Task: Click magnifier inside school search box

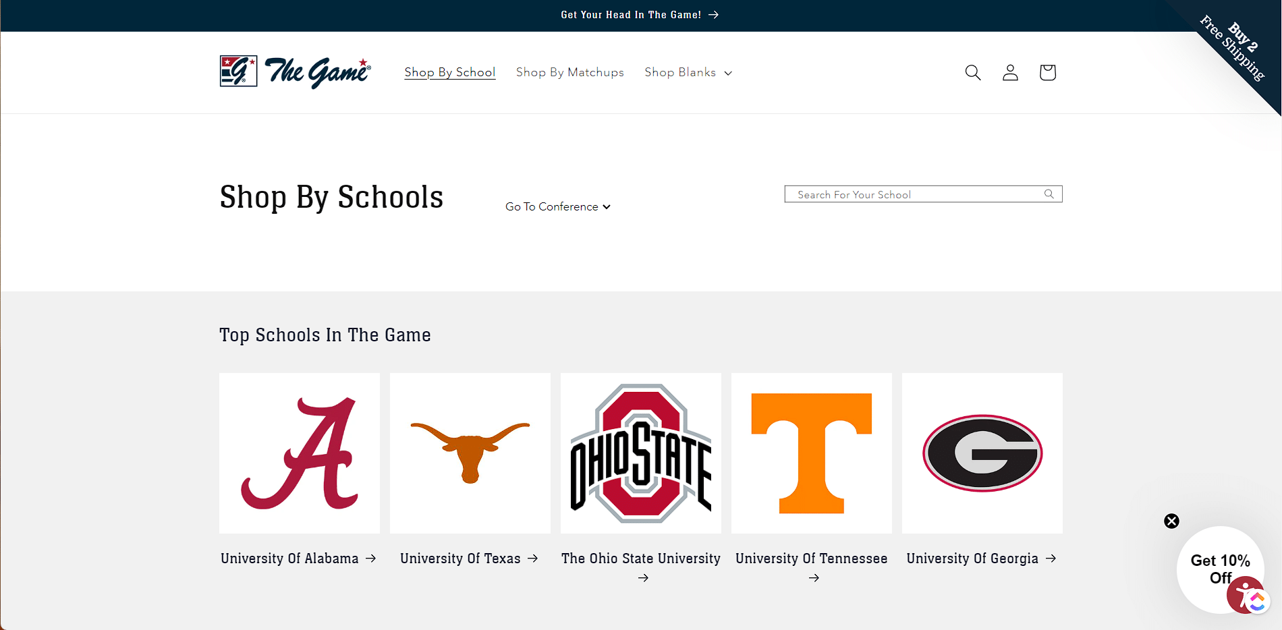Action: tap(1049, 194)
